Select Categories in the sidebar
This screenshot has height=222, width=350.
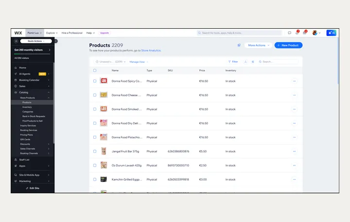point(28,112)
